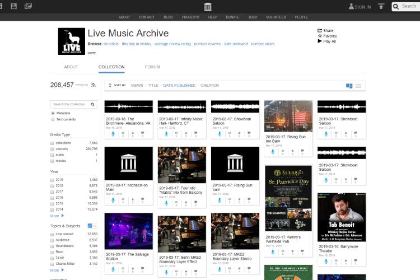
Task: Check the 2016 year checkbox
Action: click(52, 198)
